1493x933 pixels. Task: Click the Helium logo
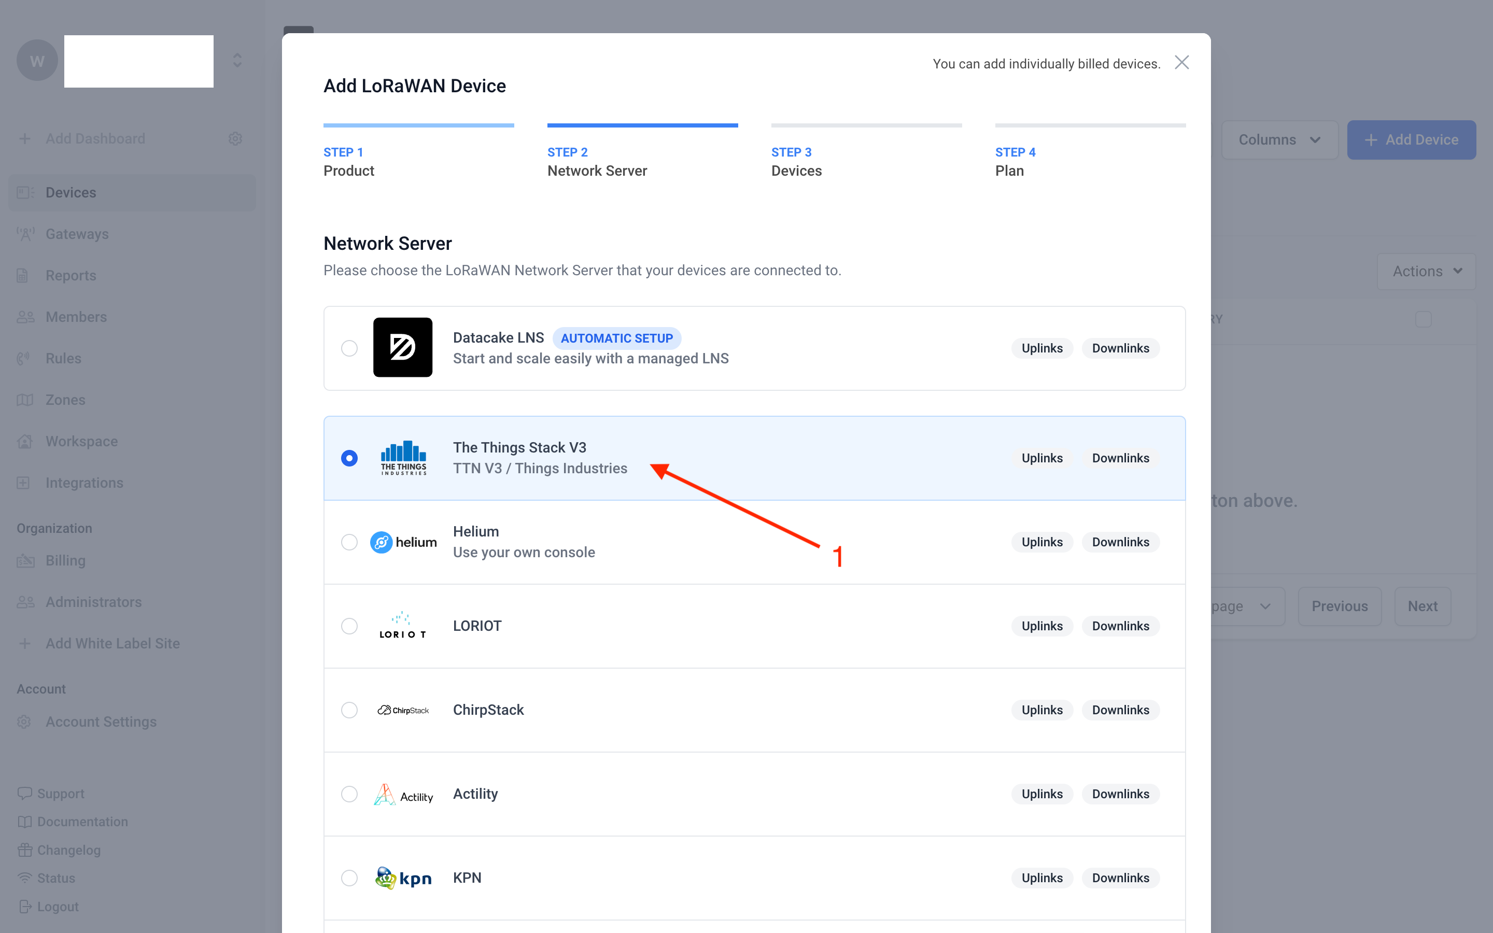click(403, 542)
